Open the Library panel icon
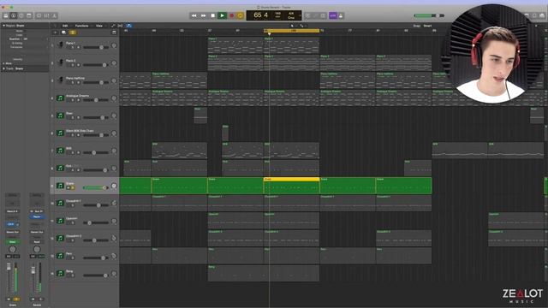The width and height of the screenshot is (548, 308). [x=6, y=15]
